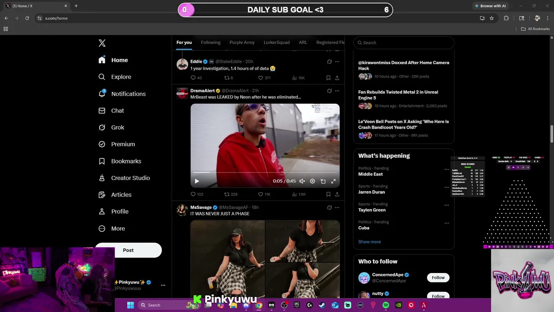
Task: Seek along DramaAlert video progress bar
Action: click(x=265, y=172)
